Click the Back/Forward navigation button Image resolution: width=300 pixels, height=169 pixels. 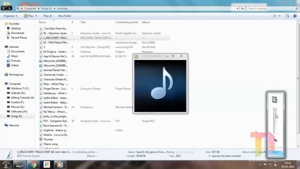[6, 8]
